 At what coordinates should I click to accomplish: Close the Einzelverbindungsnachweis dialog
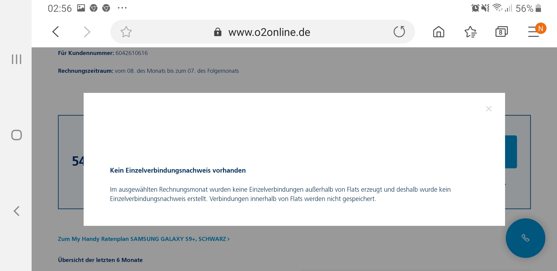tap(489, 109)
